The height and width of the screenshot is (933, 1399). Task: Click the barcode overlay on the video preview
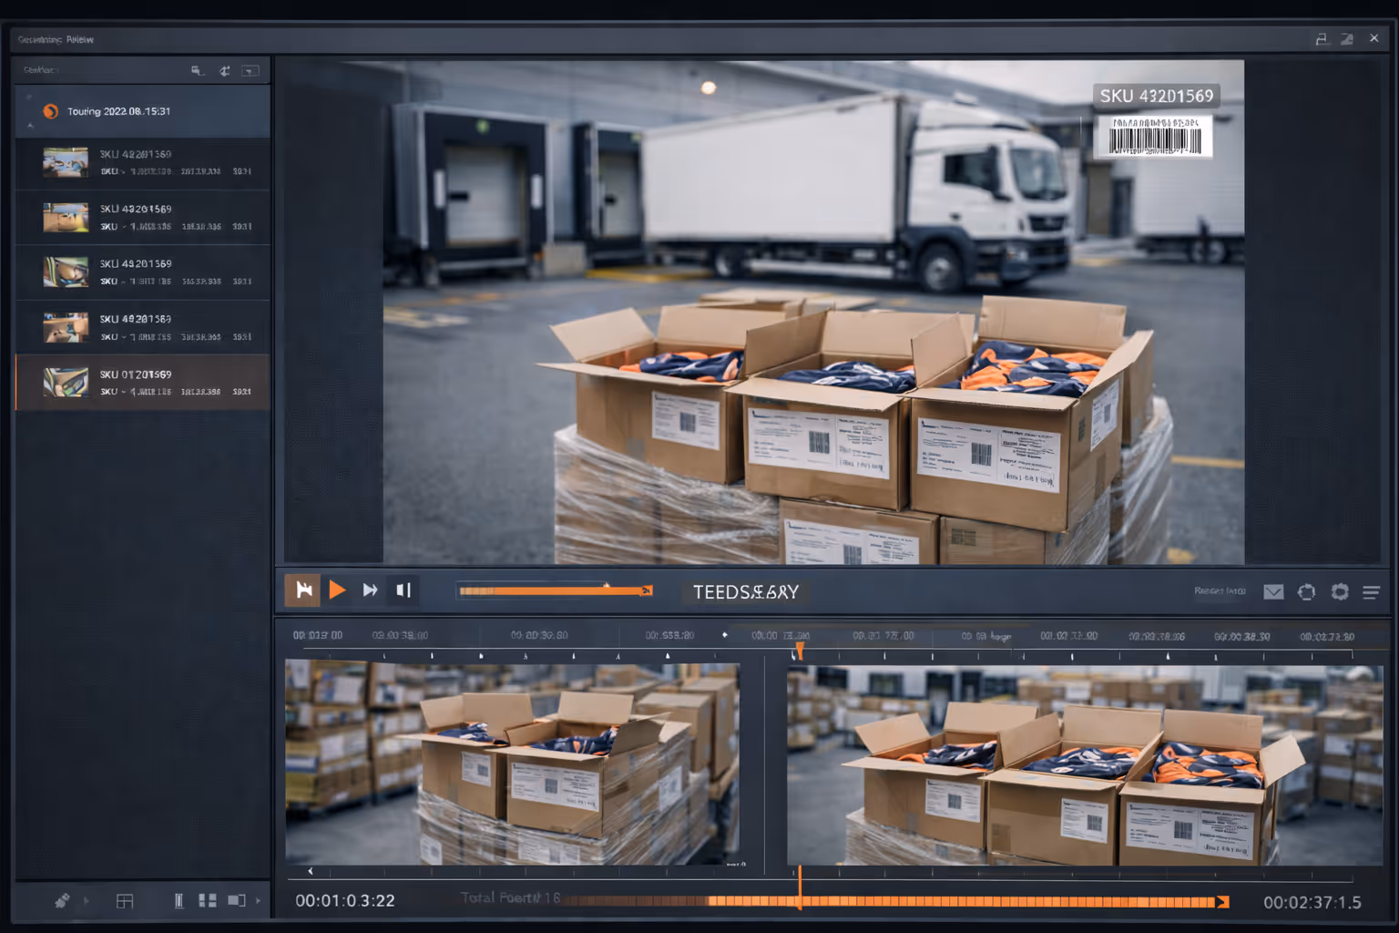click(x=1154, y=137)
